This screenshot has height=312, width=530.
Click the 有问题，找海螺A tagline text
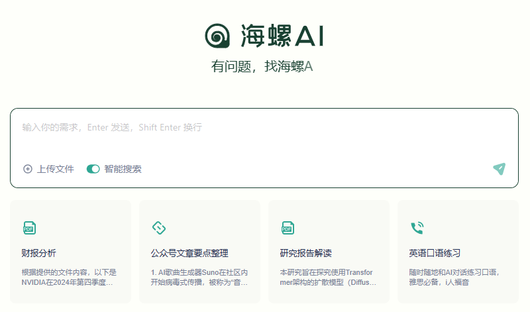[262, 66]
